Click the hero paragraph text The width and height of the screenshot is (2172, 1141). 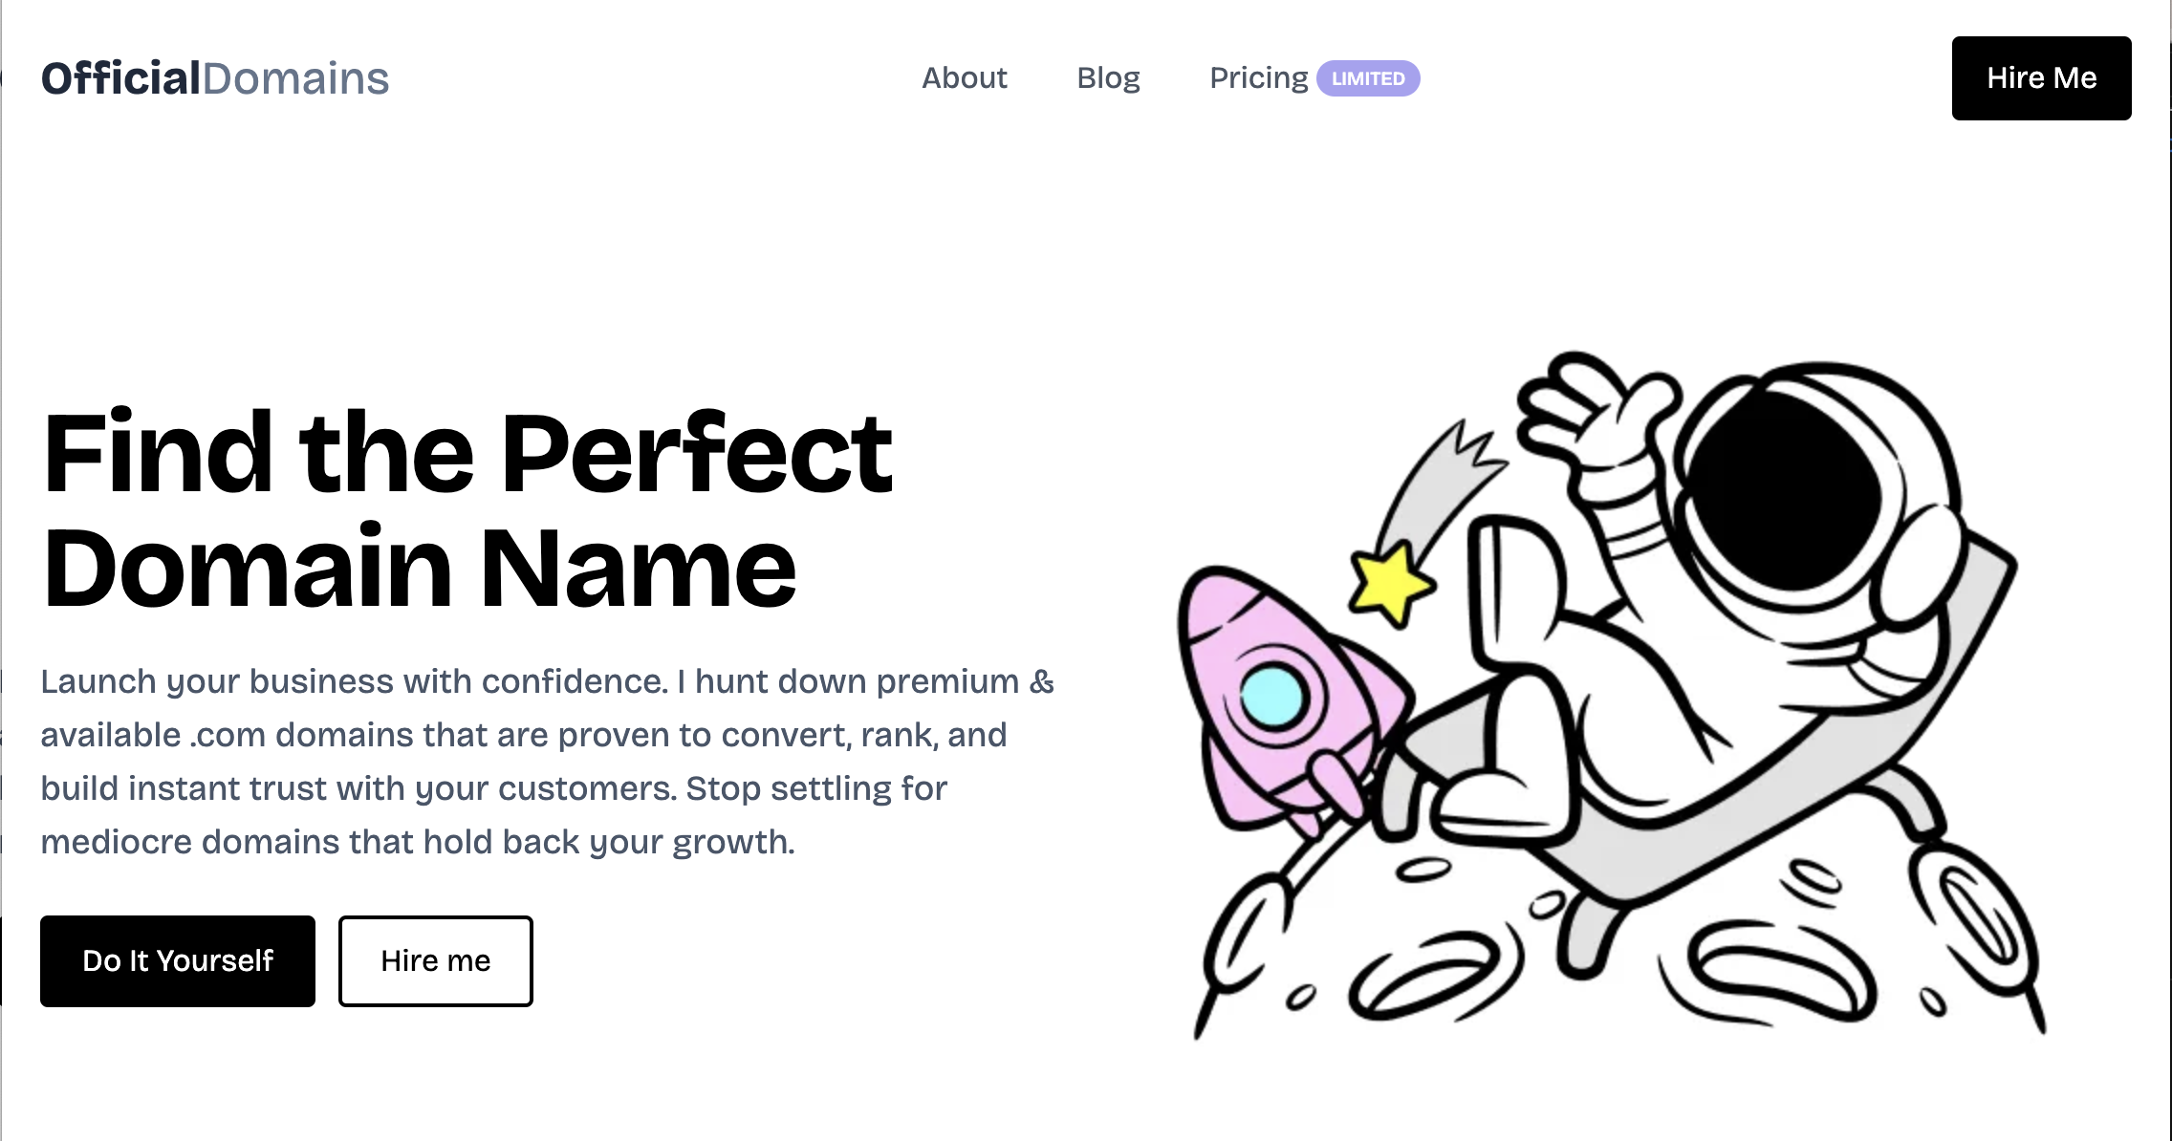click(545, 760)
